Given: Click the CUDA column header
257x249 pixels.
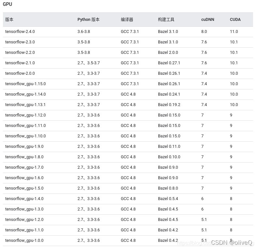Looking at the screenshot, I should pos(235,20).
